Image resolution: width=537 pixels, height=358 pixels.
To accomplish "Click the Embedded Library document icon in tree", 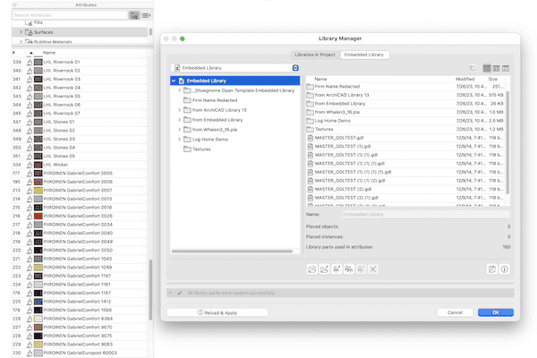I will [182, 81].
